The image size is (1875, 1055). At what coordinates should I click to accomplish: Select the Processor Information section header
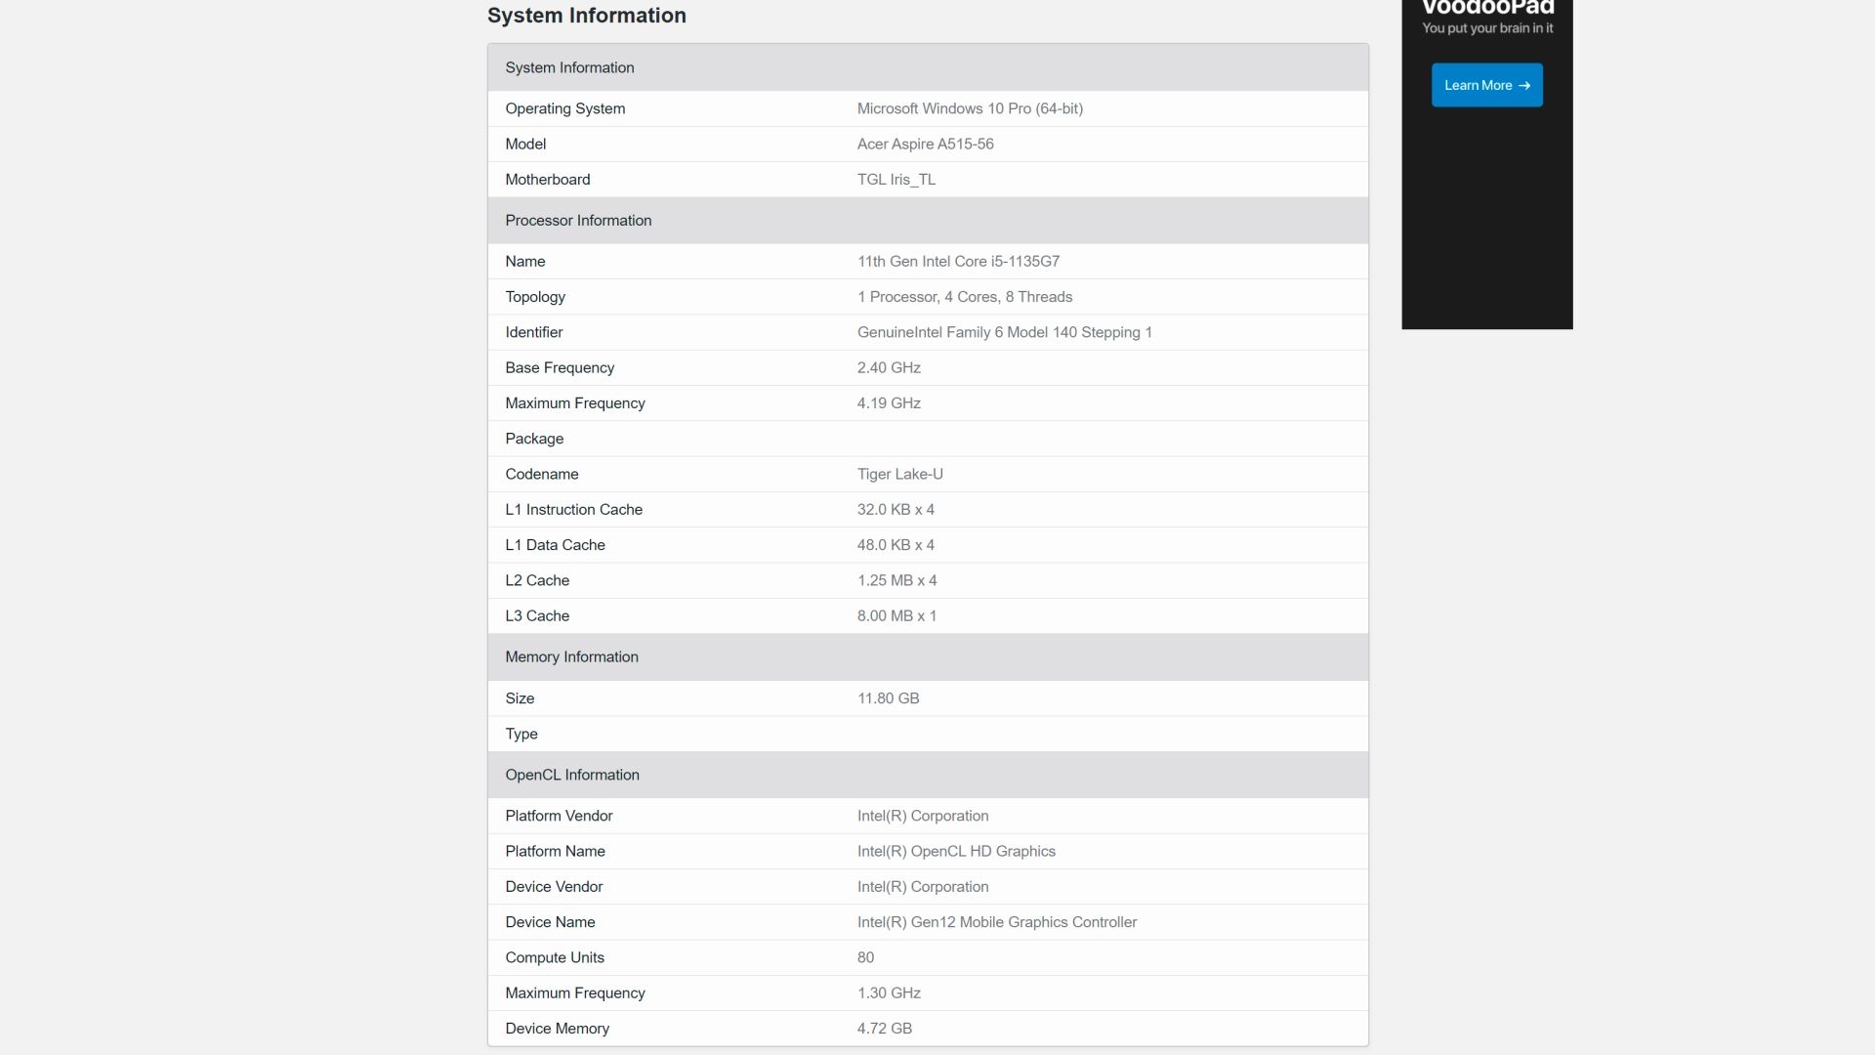(x=578, y=221)
